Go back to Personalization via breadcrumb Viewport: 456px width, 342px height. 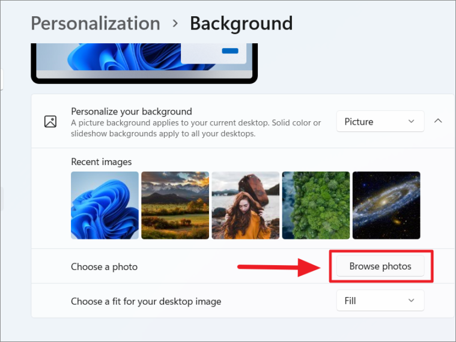pyautogui.click(x=96, y=24)
